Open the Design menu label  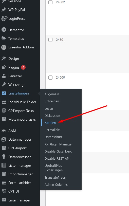tap(14, 59)
